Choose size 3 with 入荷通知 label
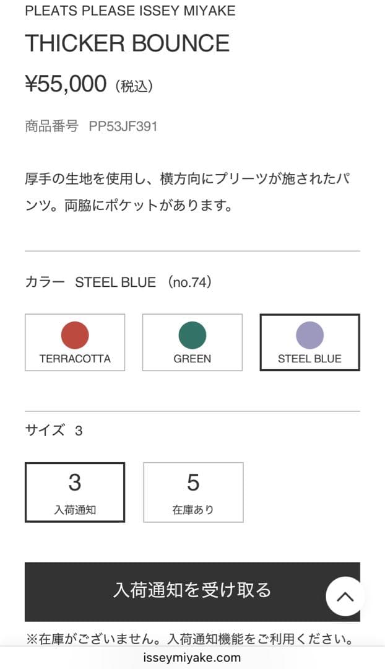Screen dimensions: 385x669 (x=74, y=492)
